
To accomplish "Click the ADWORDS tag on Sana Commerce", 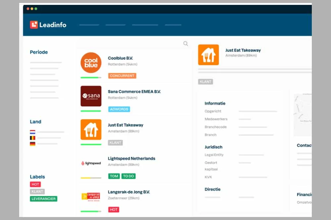I will [119, 109].
